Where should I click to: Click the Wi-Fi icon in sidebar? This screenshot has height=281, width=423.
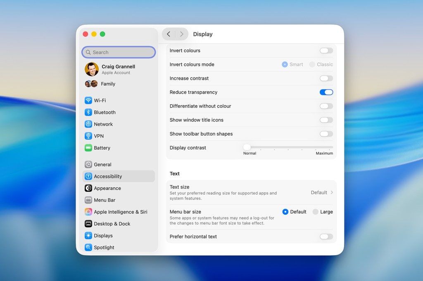tap(88, 101)
